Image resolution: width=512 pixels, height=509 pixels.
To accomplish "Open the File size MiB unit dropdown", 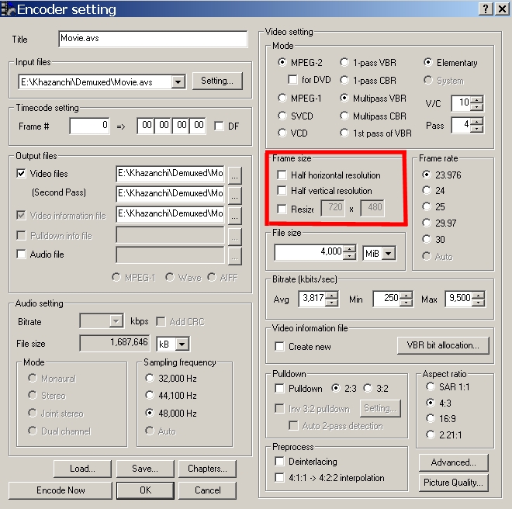I will (x=389, y=253).
